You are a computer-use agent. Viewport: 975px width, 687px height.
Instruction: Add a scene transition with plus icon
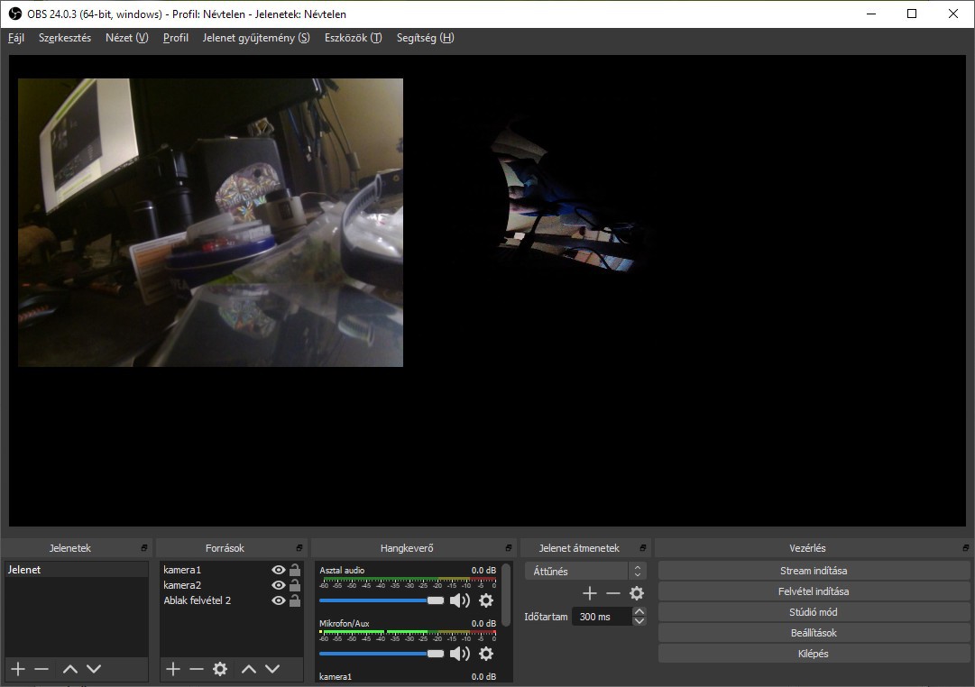[x=590, y=594]
